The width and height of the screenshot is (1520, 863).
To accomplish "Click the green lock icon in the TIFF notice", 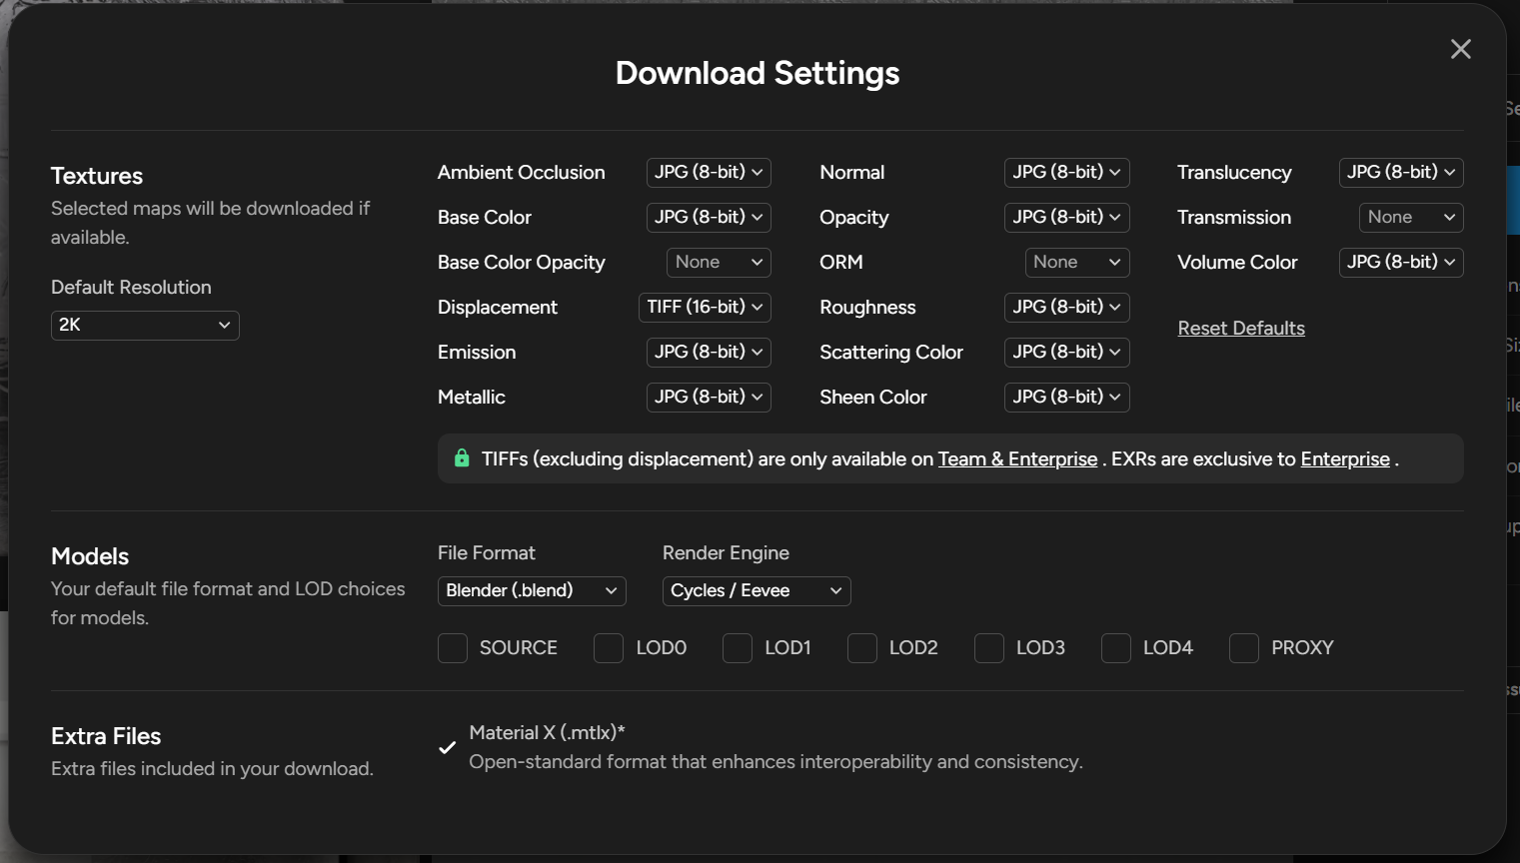I will pos(462,457).
